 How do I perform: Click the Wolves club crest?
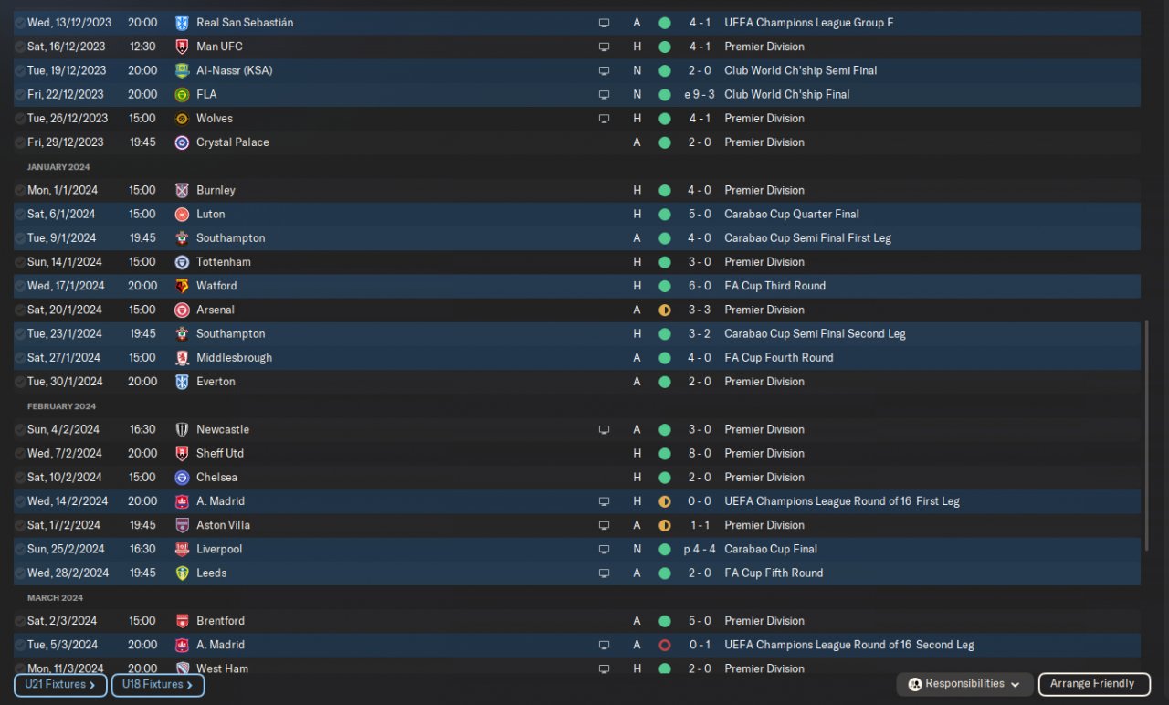182,119
